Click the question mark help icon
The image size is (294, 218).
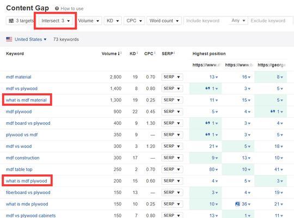tap(57, 9)
